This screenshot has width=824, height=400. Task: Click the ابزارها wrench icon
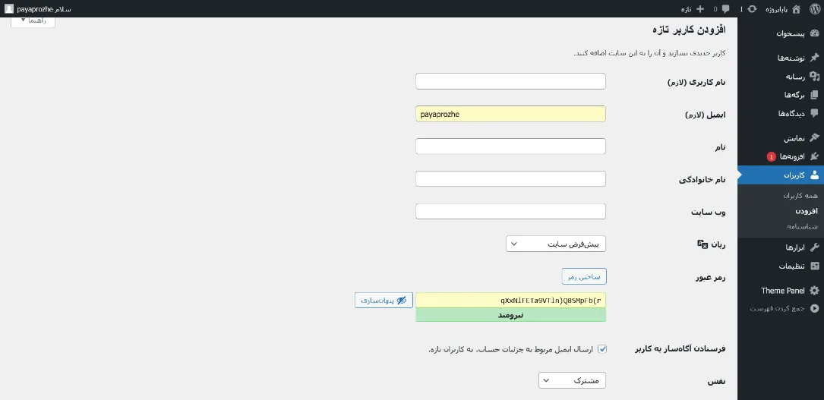click(814, 247)
